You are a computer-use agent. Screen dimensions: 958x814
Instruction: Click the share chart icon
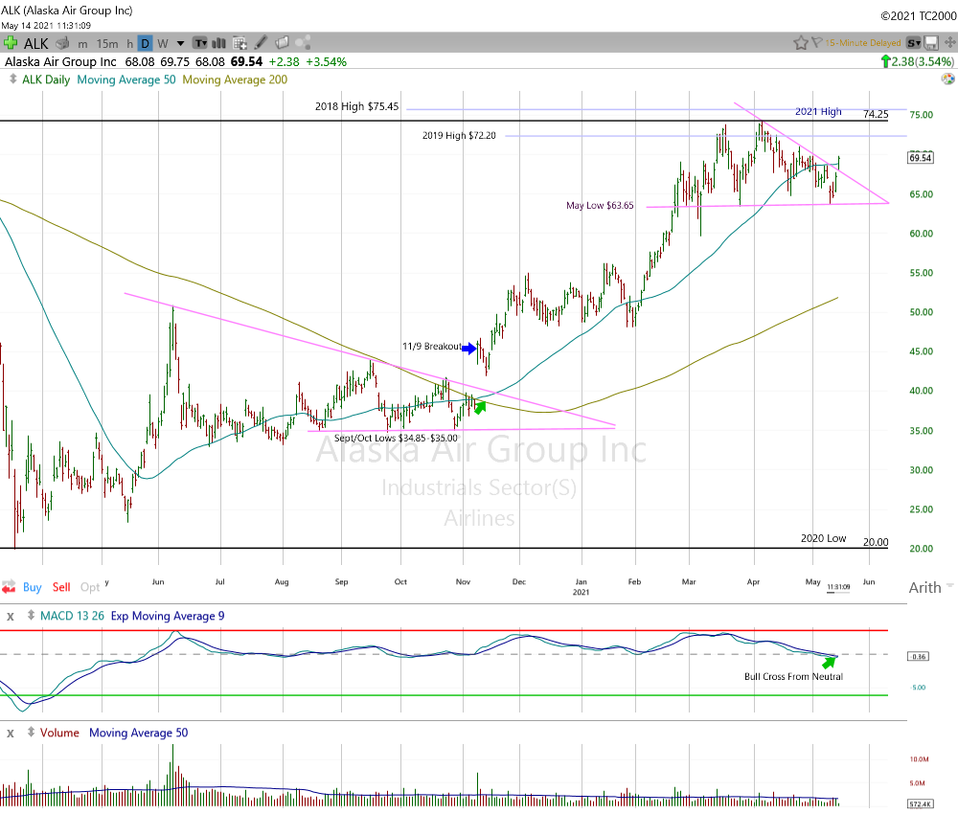[303, 43]
